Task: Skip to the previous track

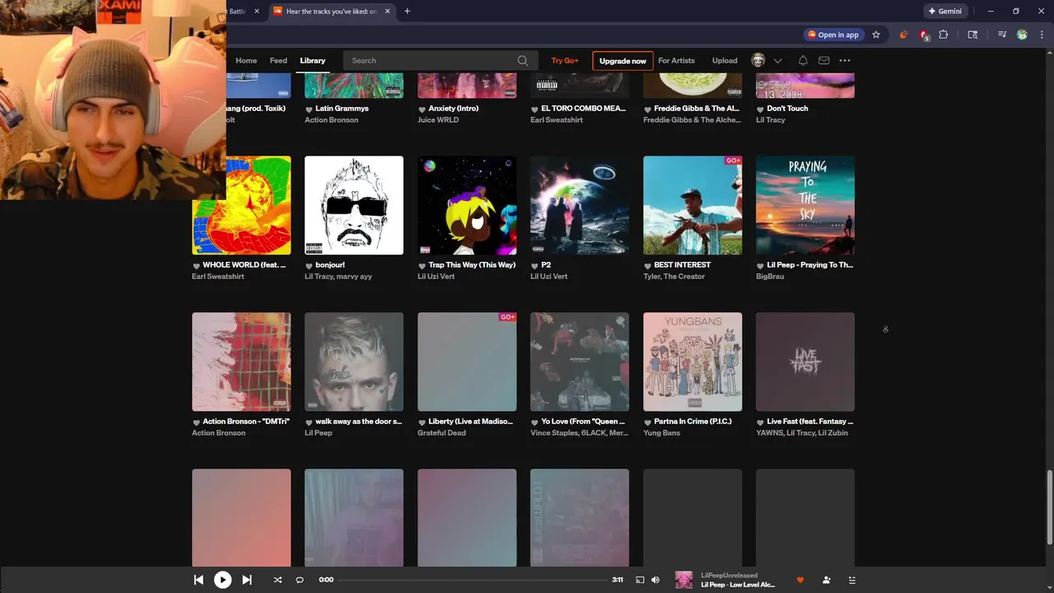Action: tap(198, 580)
